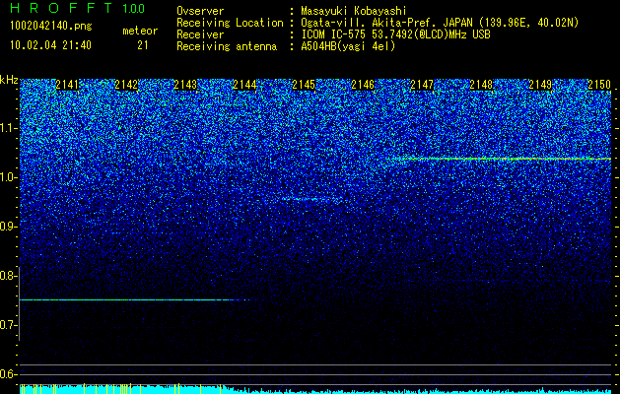620x394 pixels.
Task: Click the 2144 time marker
Action: pos(244,85)
